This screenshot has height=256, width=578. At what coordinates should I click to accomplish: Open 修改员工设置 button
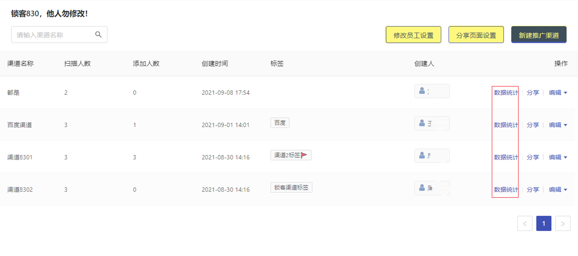click(413, 35)
